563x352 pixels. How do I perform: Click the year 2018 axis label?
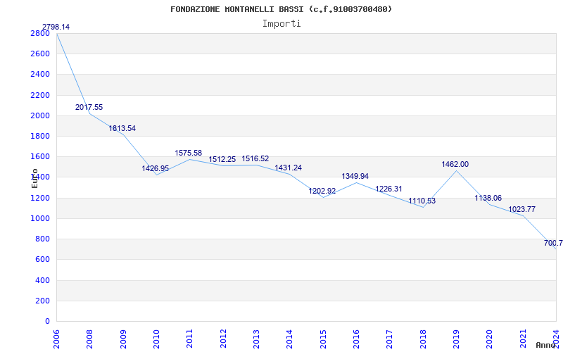click(x=423, y=339)
